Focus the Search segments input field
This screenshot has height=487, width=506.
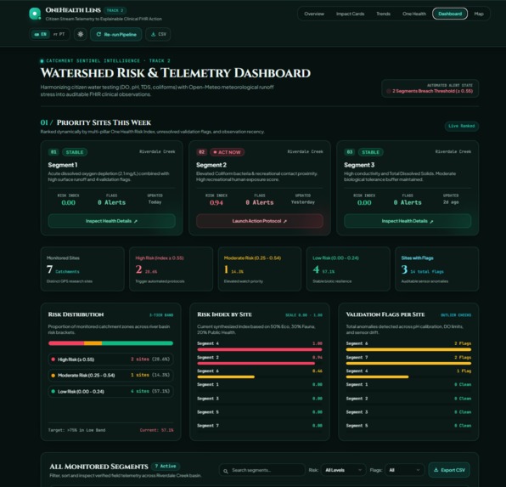[261, 470]
